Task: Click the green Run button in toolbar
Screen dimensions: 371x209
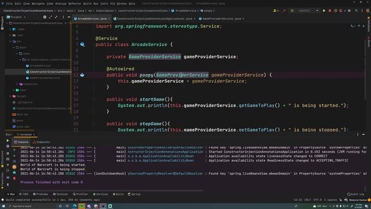Action: 324,10
